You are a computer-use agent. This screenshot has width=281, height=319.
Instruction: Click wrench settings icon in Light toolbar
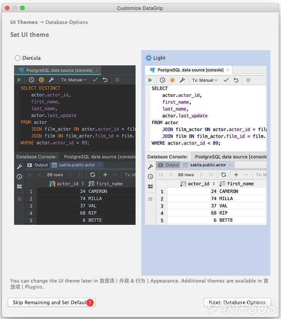point(182,80)
